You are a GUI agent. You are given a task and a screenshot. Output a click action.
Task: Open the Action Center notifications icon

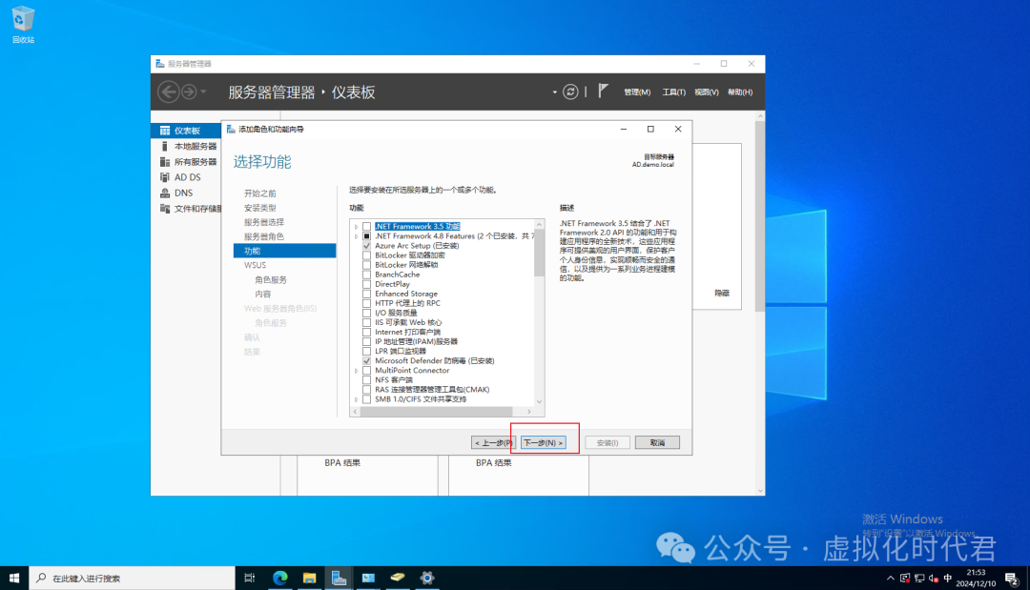pos(1012,579)
